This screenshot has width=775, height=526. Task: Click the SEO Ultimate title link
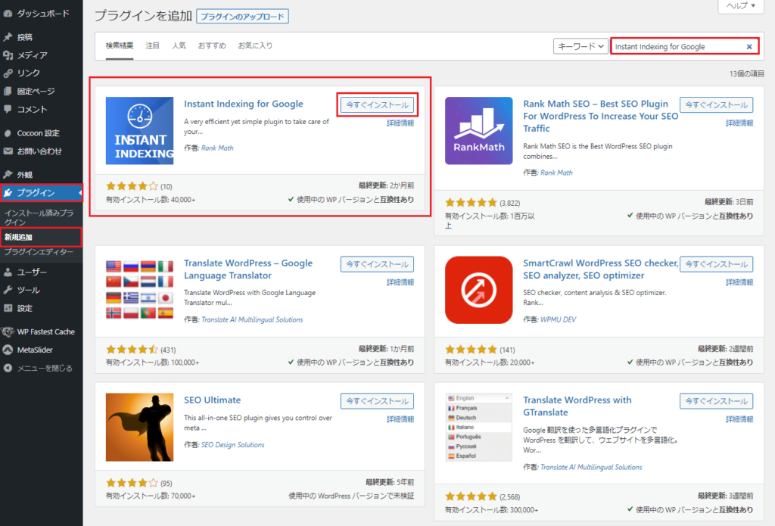coord(212,400)
